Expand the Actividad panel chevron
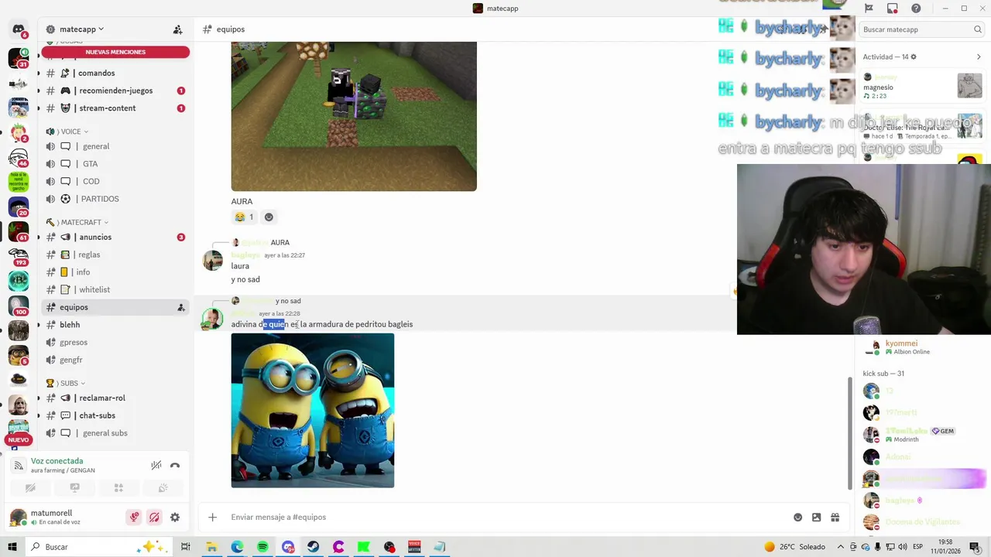The height and width of the screenshot is (557, 991). (x=979, y=56)
